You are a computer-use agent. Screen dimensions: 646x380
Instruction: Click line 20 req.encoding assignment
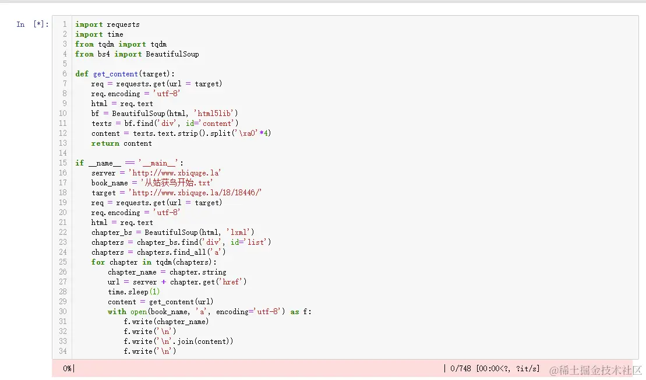click(x=136, y=212)
